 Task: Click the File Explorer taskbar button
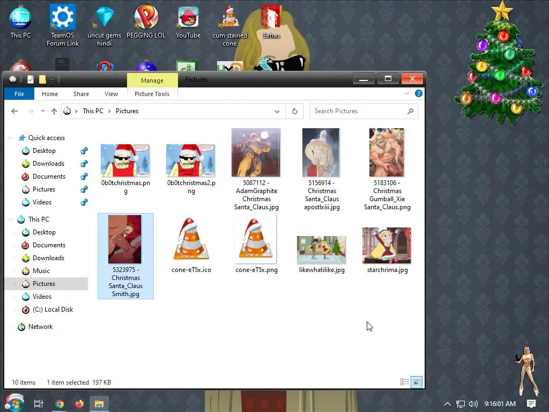point(99,404)
